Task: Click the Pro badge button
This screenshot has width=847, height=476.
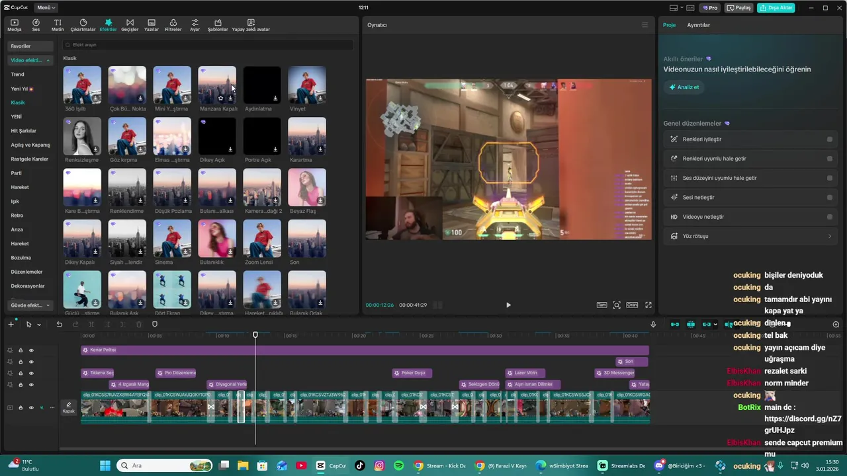Action: tap(711, 8)
